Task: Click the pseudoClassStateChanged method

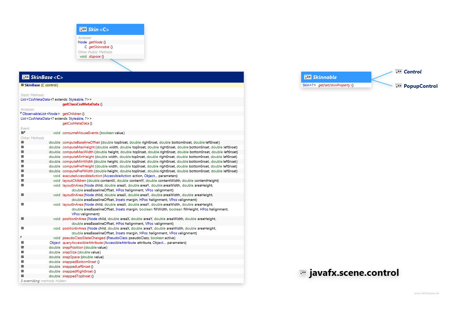Action: pyautogui.click(x=84, y=238)
